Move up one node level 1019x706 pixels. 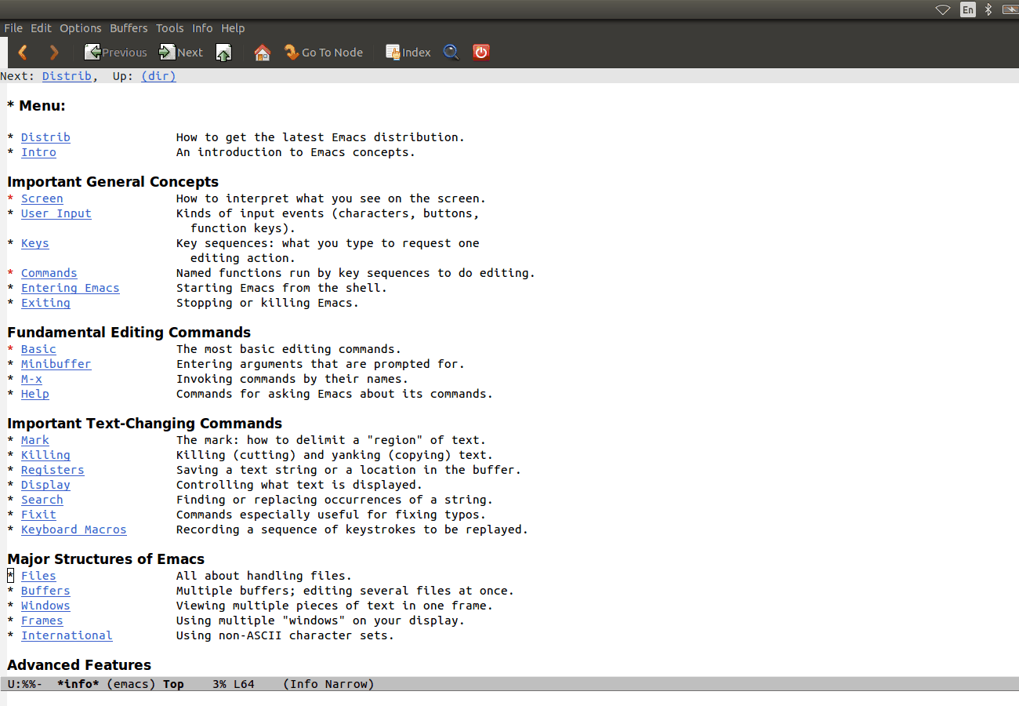223,53
